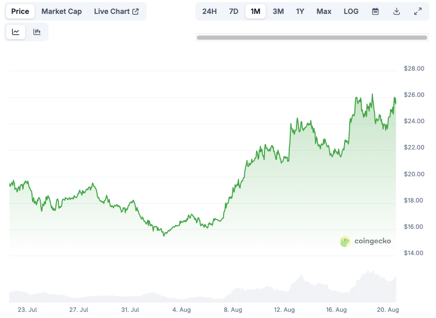Choose the 3M time range
Viewport: 436px width, 318px height.
point(278,11)
